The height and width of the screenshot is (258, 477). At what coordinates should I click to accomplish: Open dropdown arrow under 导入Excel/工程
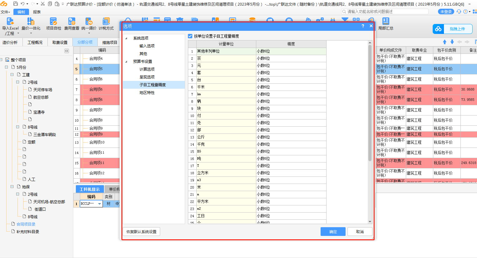pos(18,33)
